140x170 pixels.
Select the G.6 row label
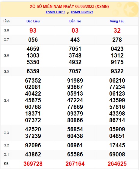click(x=6, y=56)
